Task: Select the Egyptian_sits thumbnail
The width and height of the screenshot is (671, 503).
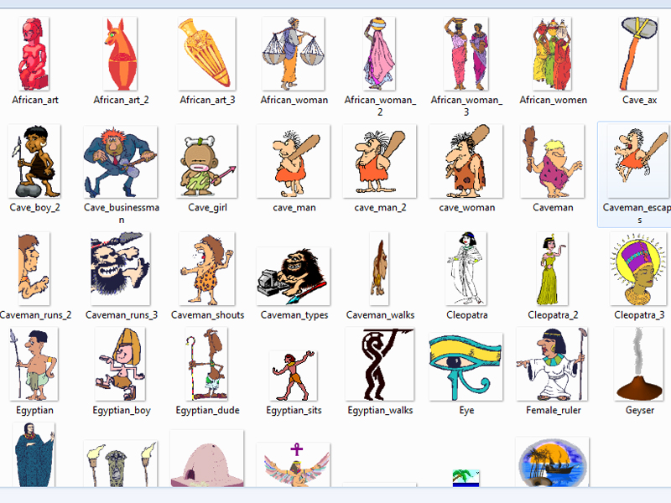Action: click(x=294, y=376)
